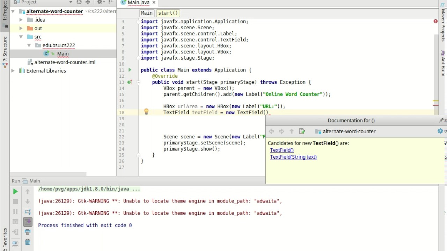Click run gutter arrow beside class Main
447x251 pixels.
point(130,70)
